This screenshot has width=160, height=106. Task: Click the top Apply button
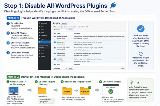coord(70,30)
